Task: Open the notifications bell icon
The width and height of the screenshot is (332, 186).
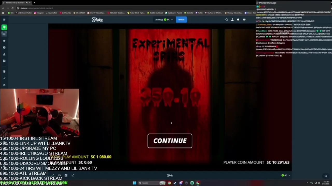Action: click(x=238, y=20)
